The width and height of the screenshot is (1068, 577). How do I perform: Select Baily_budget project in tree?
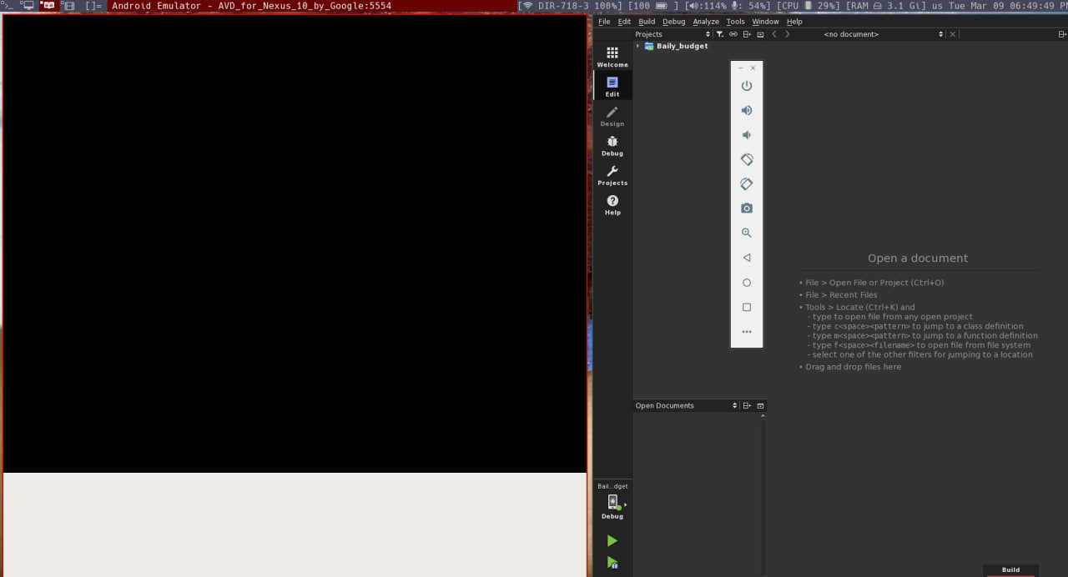[x=682, y=46]
